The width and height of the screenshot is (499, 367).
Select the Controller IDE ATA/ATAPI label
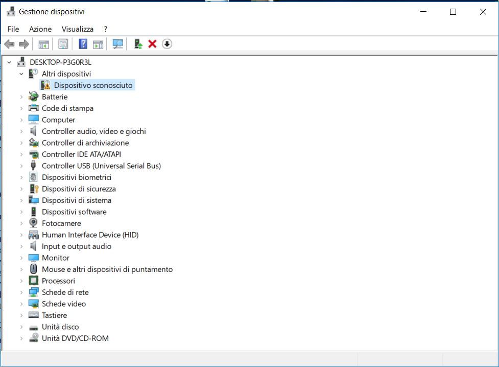[x=81, y=154]
